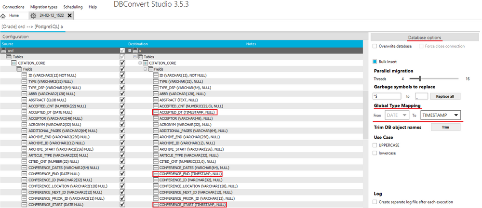
Task: Uncheck the CONFERENCE_END (DATE NULL) field checkbox
Action: tap(122, 174)
